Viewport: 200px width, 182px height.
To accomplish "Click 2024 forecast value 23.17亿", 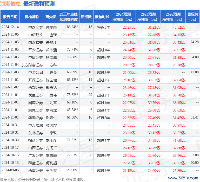I will (129, 35).
